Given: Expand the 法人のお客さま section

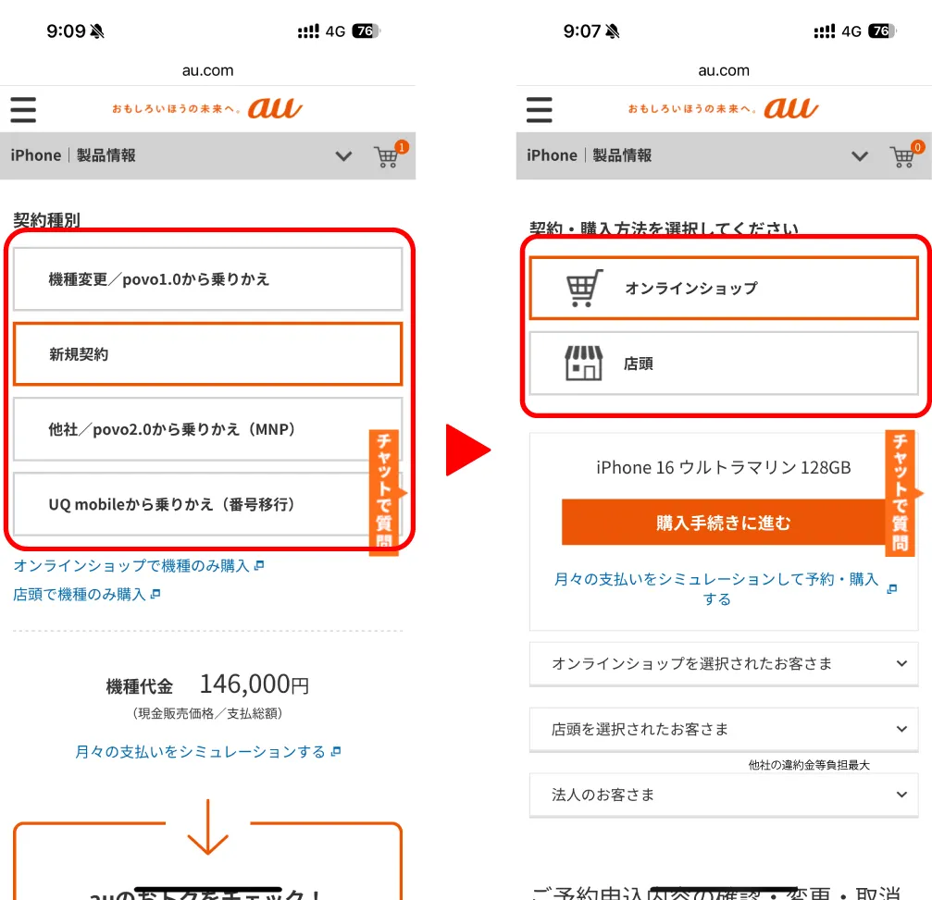Looking at the screenshot, I should tap(723, 795).
